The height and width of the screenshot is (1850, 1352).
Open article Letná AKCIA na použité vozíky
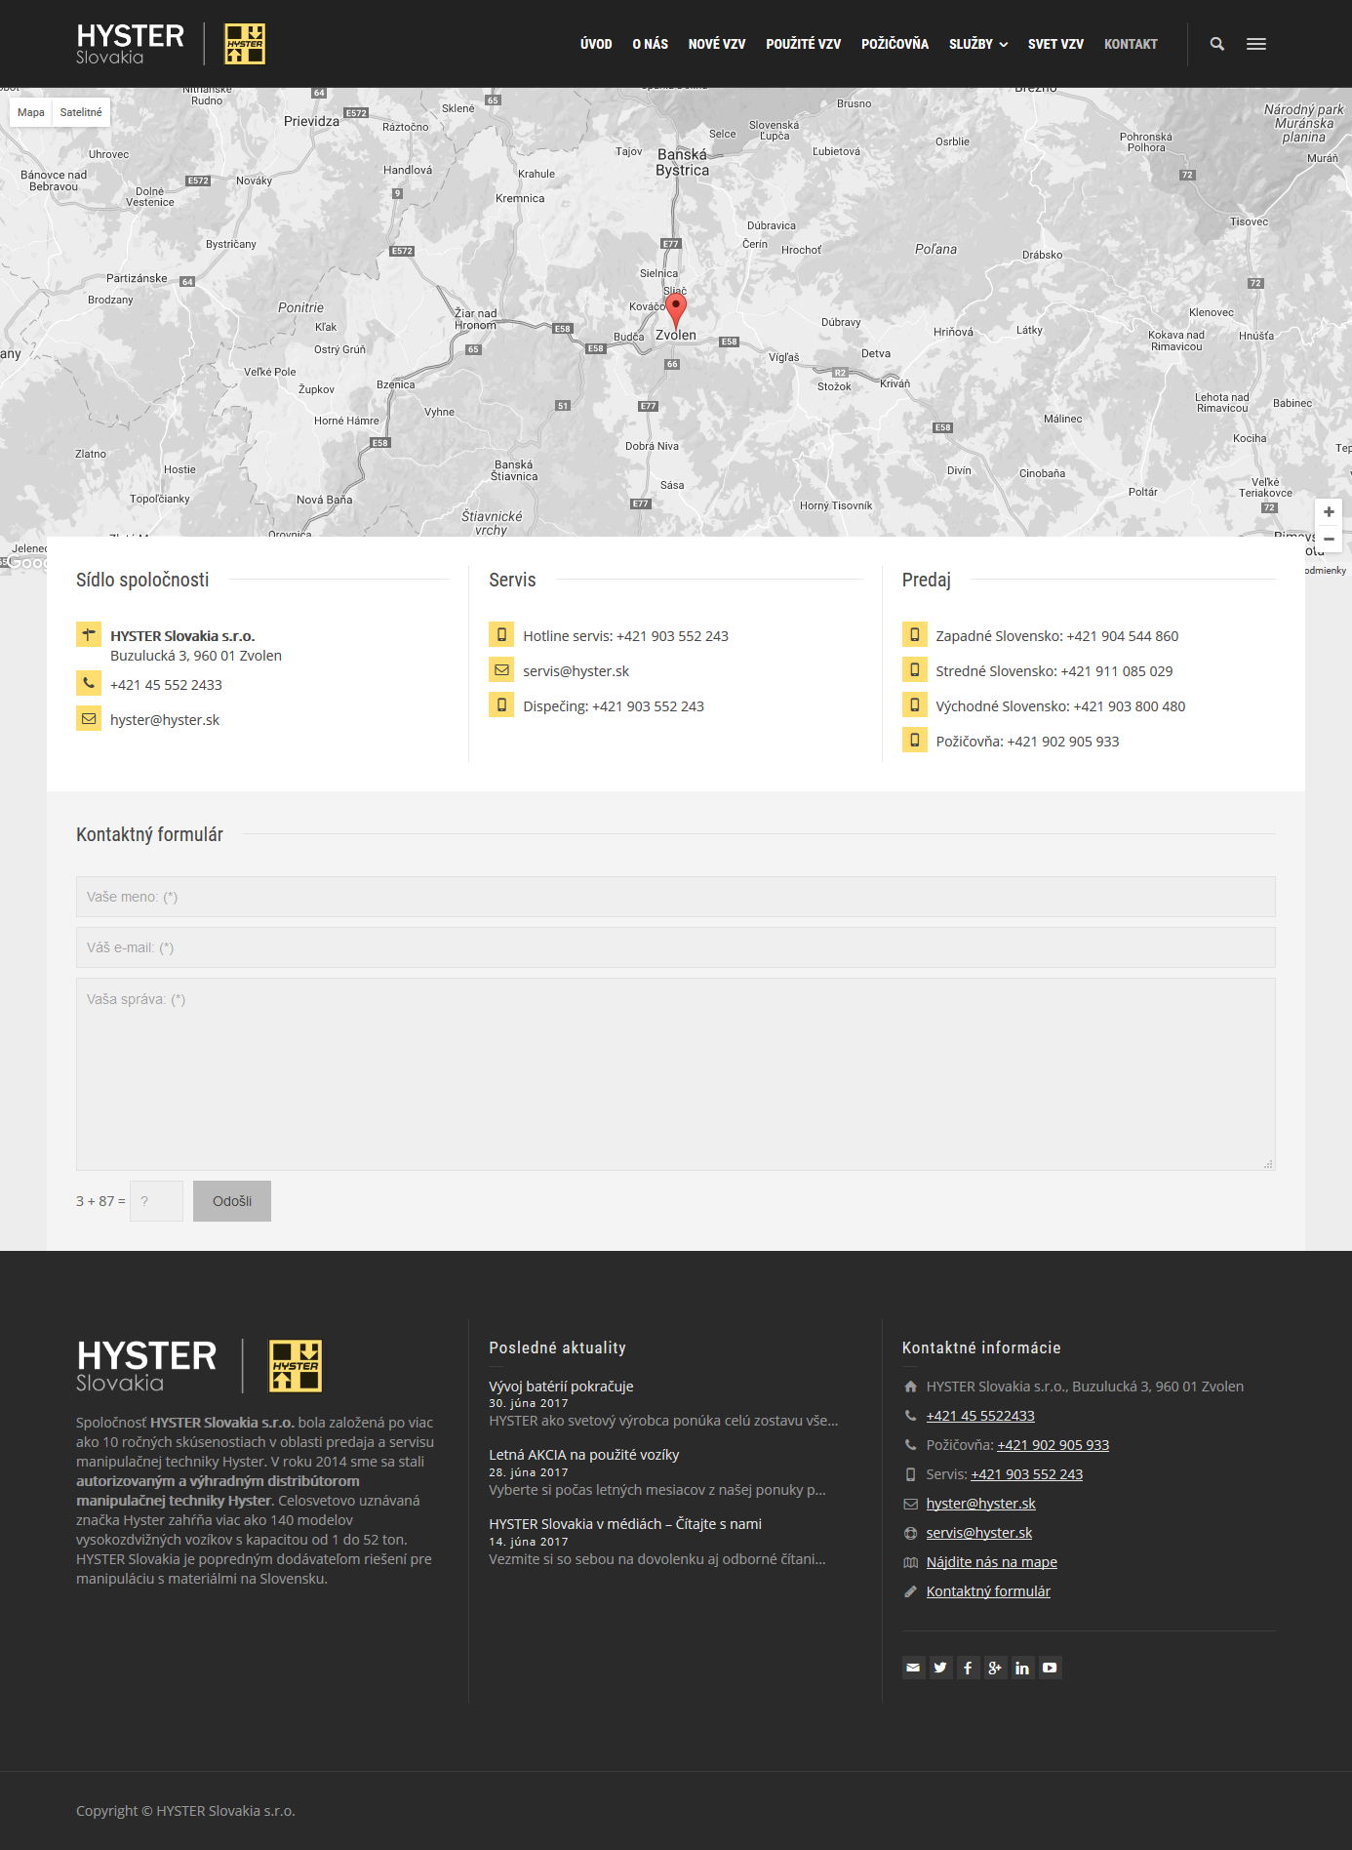583,1455
